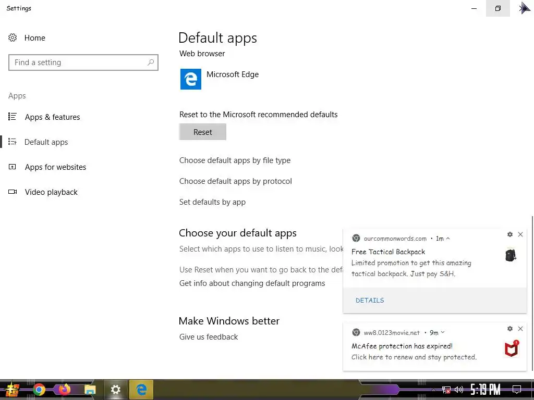Open settings gear on ourcommonwords.com notification

(510, 234)
